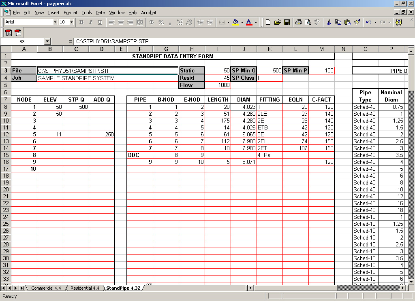Click Name Box showing B3

coord(23,42)
